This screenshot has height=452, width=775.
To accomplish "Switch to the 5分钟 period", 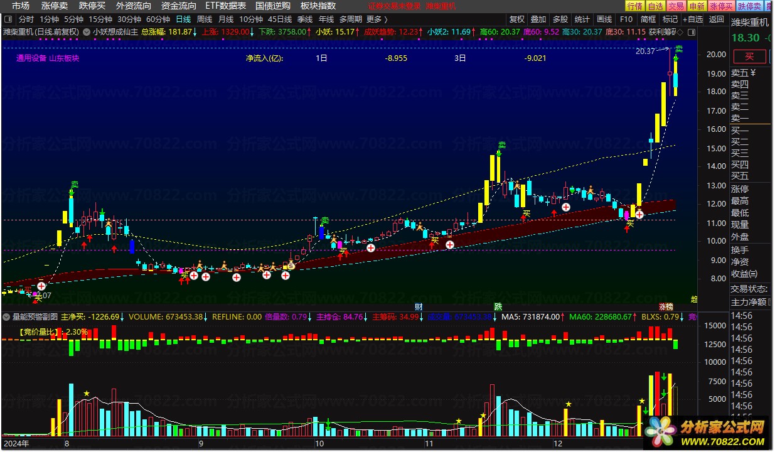I will click(x=74, y=19).
